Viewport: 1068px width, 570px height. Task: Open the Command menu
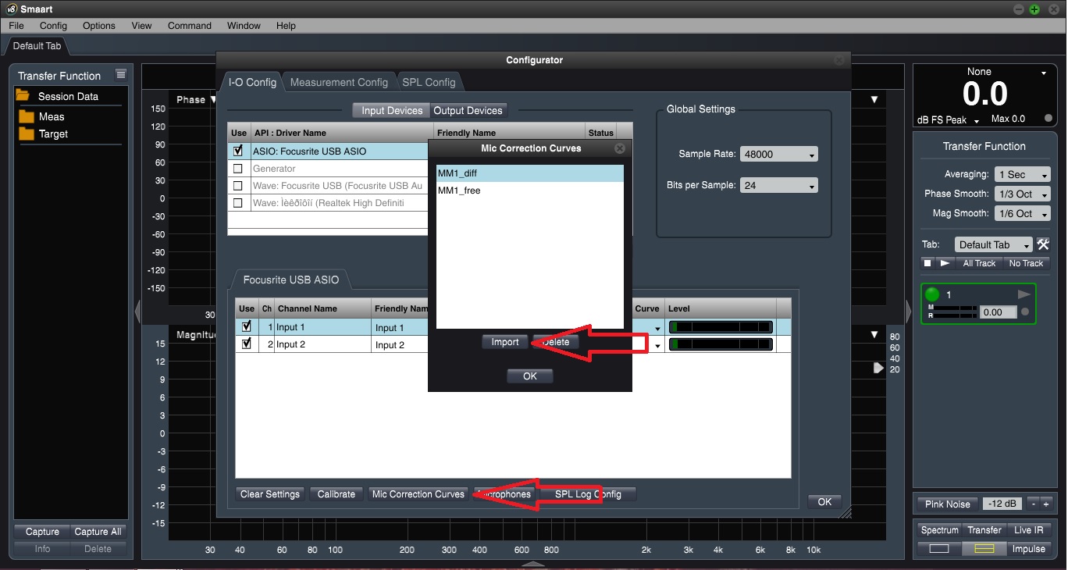click(190, 26)
